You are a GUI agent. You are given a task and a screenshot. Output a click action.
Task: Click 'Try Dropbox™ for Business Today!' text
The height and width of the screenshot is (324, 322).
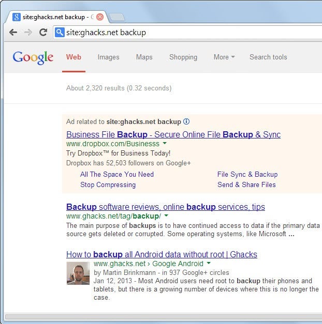118,153
